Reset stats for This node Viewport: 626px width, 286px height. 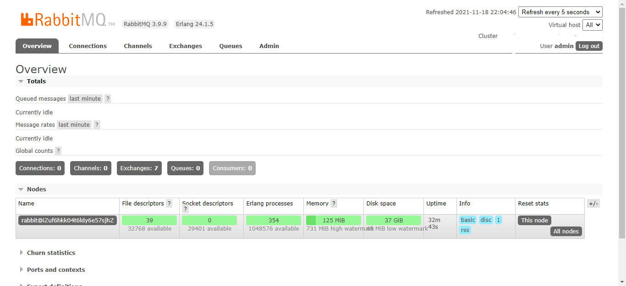(534, 220)
